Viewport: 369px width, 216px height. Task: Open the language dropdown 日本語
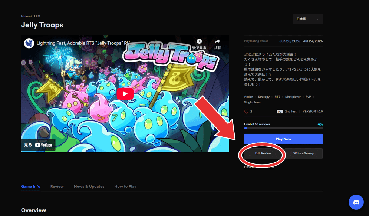click(x=307, y=19)
